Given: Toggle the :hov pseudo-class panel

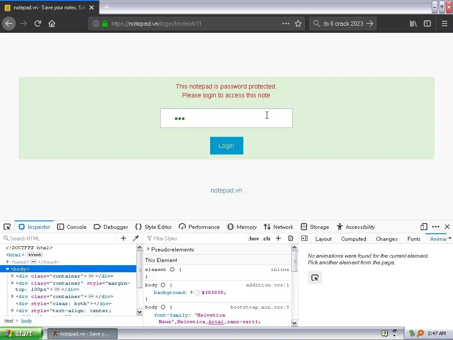Looking at the screenshot, I should click(x=253, y=239).
